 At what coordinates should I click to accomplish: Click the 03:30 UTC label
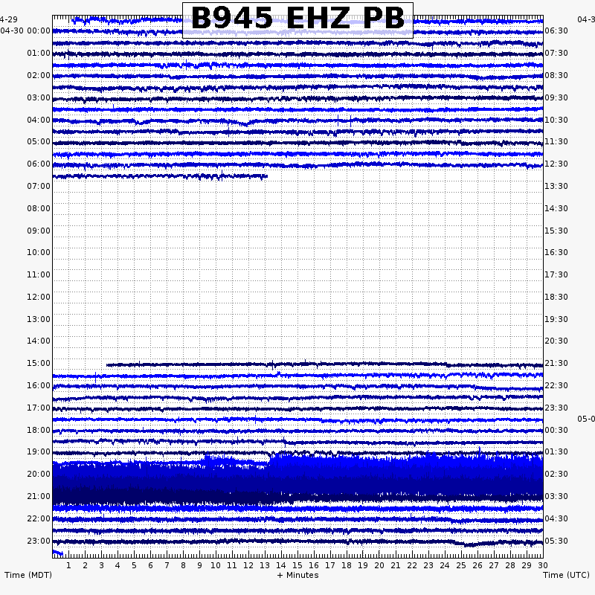pos(556,497)
